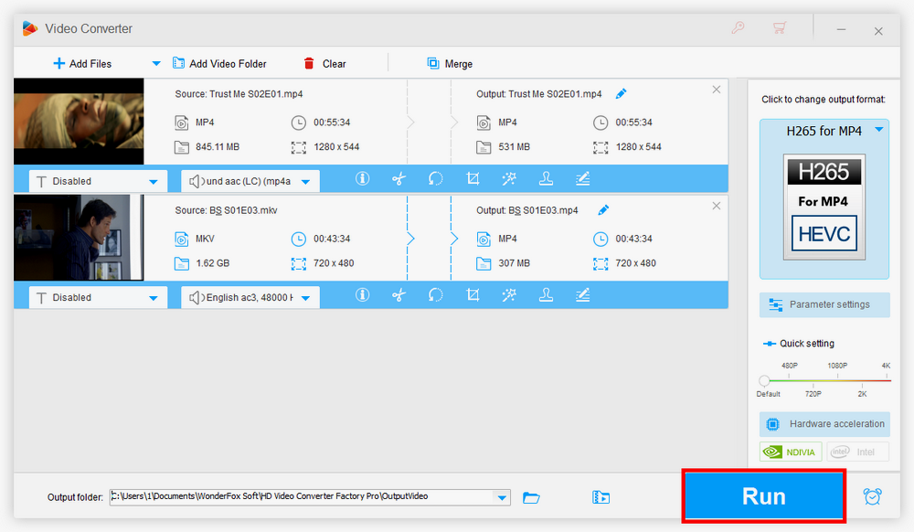This screenshot has height=532, width=914.
Task: Open crop tool in Trust Me row
Action: point(473,179)
